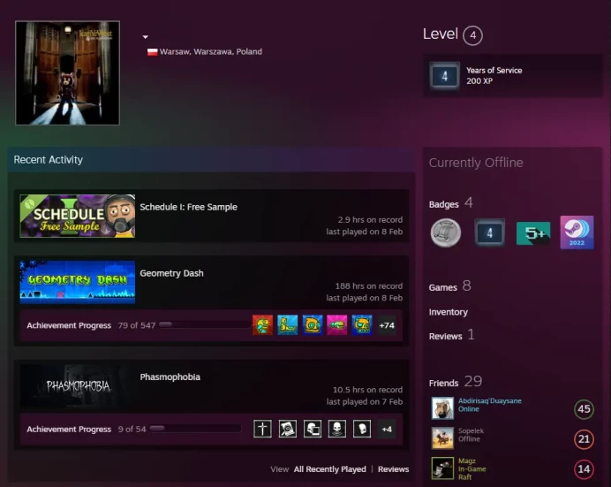
Task: Open Magz friend avatar
Action: click(442, 468)
